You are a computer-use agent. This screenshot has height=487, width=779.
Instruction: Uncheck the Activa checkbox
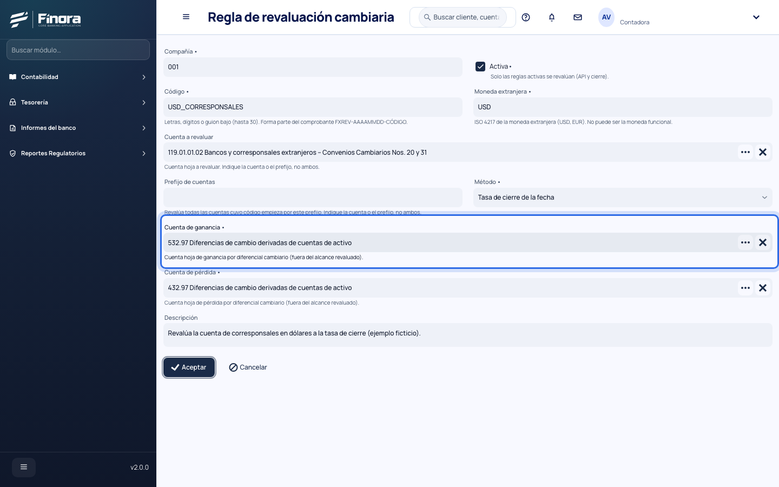click(x=480, y=67)
